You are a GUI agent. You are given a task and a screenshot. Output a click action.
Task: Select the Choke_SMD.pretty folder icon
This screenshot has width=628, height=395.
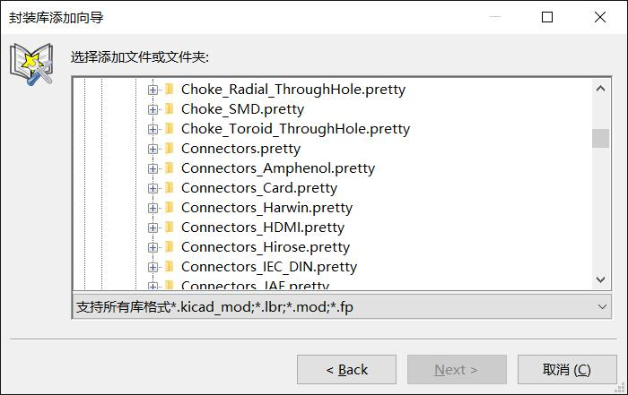(x=170, y=108)
